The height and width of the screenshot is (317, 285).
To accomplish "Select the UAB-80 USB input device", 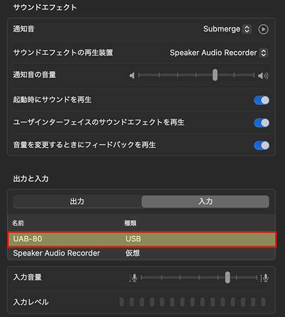I will [141, 240].
